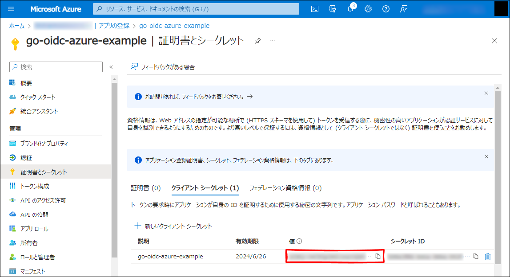Click 新しいクライアント シークレット button
Image resolution: width=510 pixels, height=277 pixels.
coord(173,226)
